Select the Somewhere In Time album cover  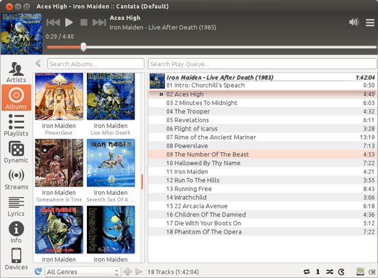59,163
